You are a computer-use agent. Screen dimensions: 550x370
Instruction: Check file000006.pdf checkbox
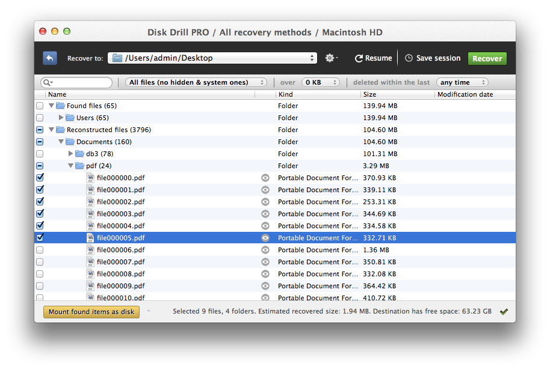tap(40, 250)
